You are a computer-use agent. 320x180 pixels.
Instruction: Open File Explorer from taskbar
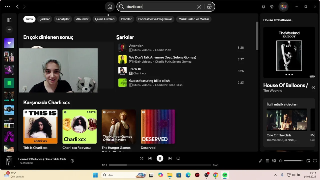(170, 175)
